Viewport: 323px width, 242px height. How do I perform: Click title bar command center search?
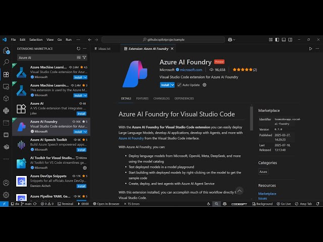pos(164,39)
